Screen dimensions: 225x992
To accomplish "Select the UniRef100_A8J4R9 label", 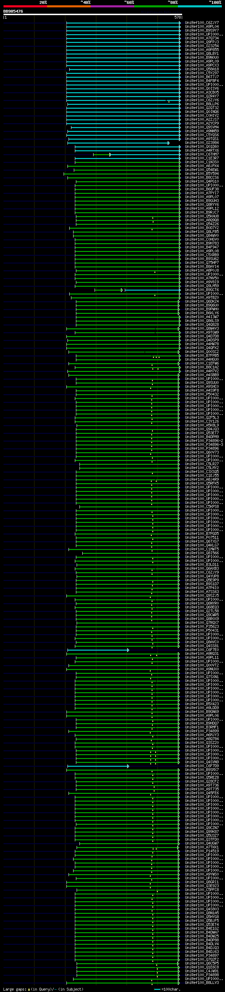I will point(202,479).
